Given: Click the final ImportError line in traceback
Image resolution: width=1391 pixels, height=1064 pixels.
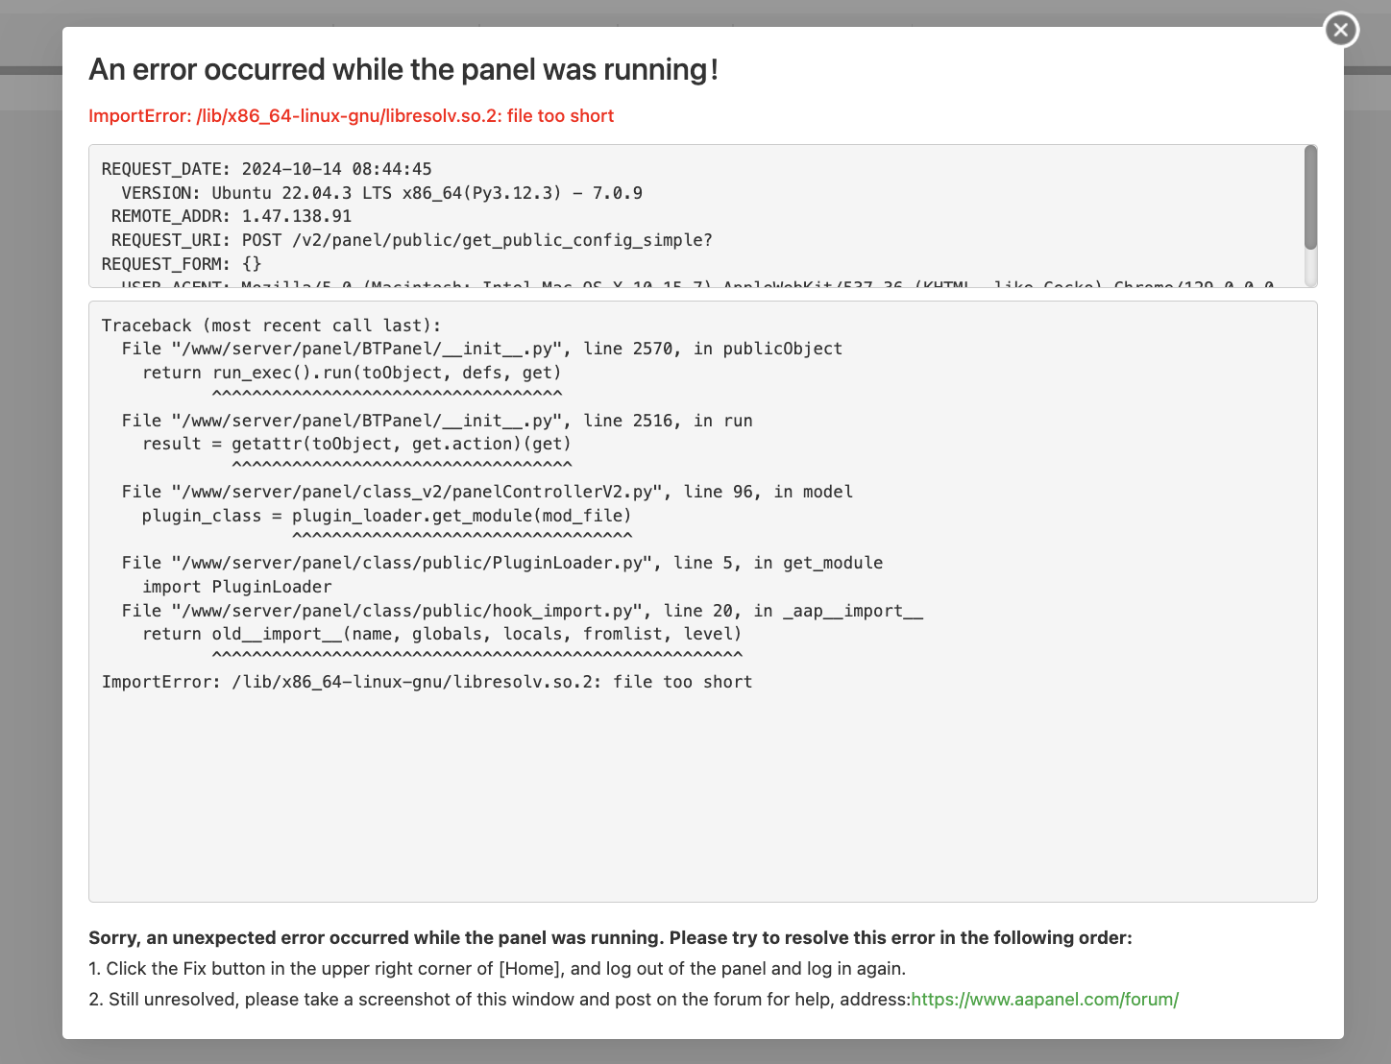Looking at the screenshot, I should point(427,682).
